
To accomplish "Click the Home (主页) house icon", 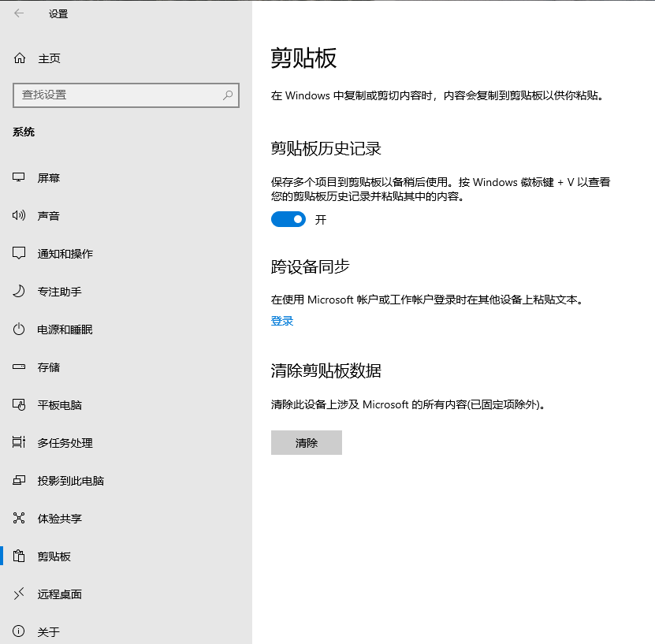I will (20, 58).
